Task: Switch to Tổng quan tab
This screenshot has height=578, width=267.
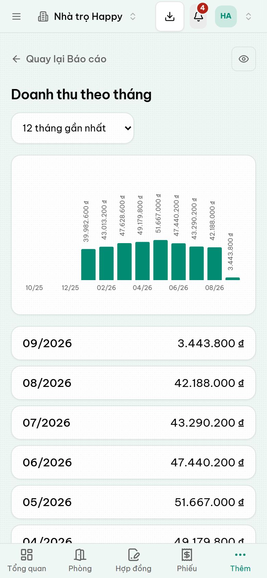Action: (27, 561)
